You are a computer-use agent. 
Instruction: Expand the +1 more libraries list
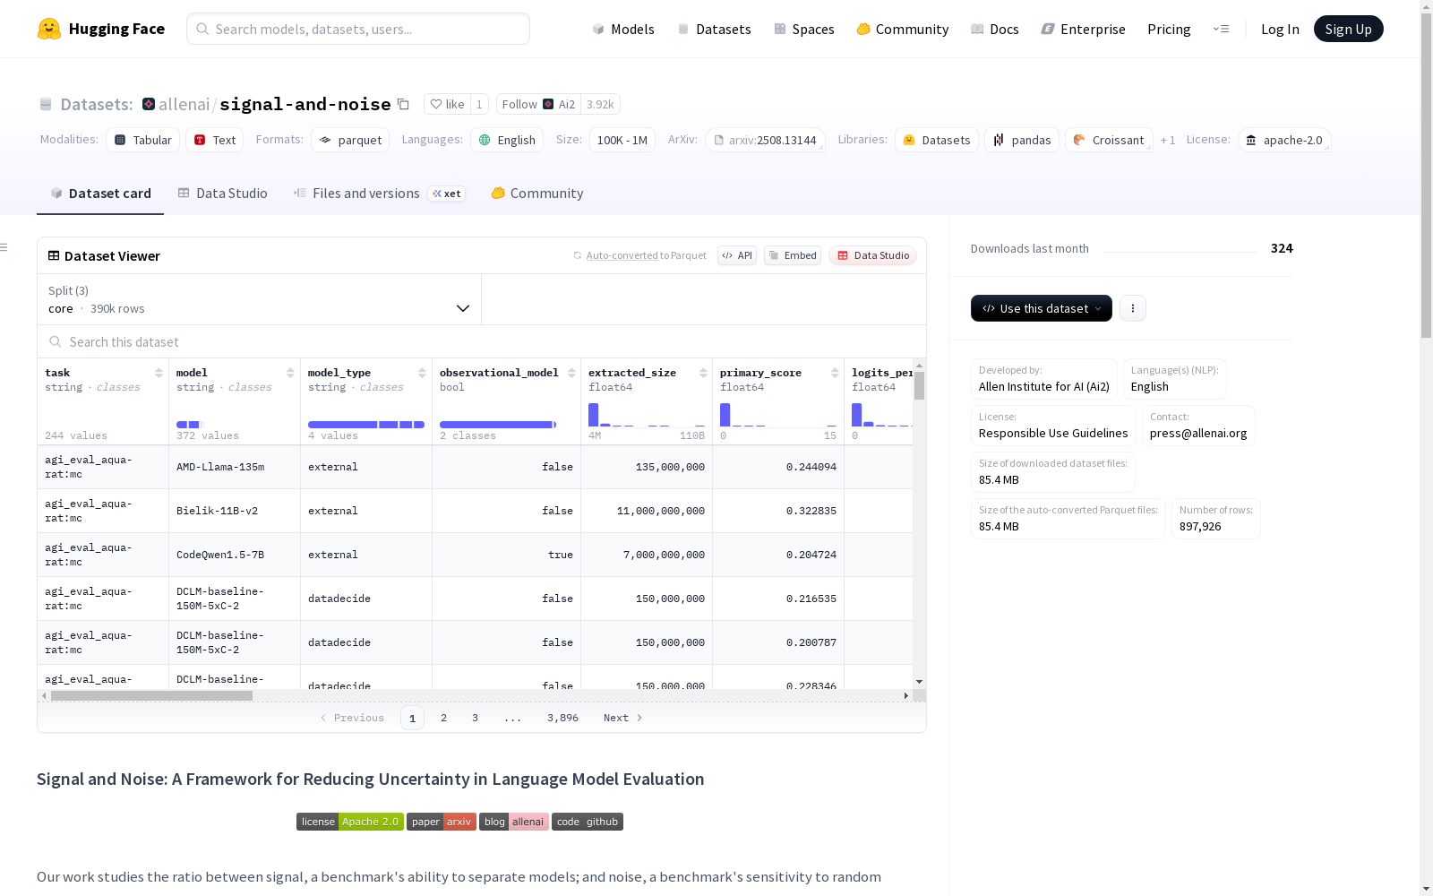pyautogui.click(x=1168, y=140)
